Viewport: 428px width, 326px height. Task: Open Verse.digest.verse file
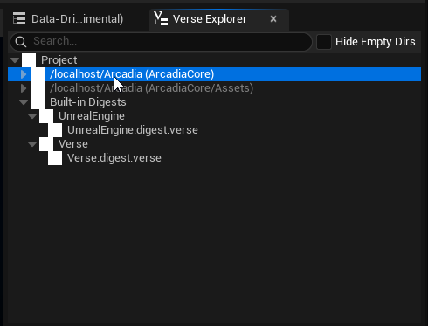click(x=215, y=158)
